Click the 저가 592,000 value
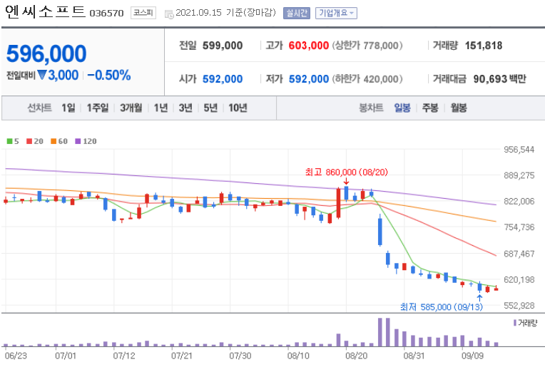Image resolution: width=545 pixels, height=372 pixels. click(309, 79)
